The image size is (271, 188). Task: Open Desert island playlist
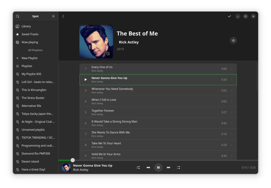point(35,162)
